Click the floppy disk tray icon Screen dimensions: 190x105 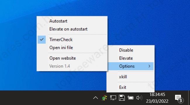click(x=122, y=98)
